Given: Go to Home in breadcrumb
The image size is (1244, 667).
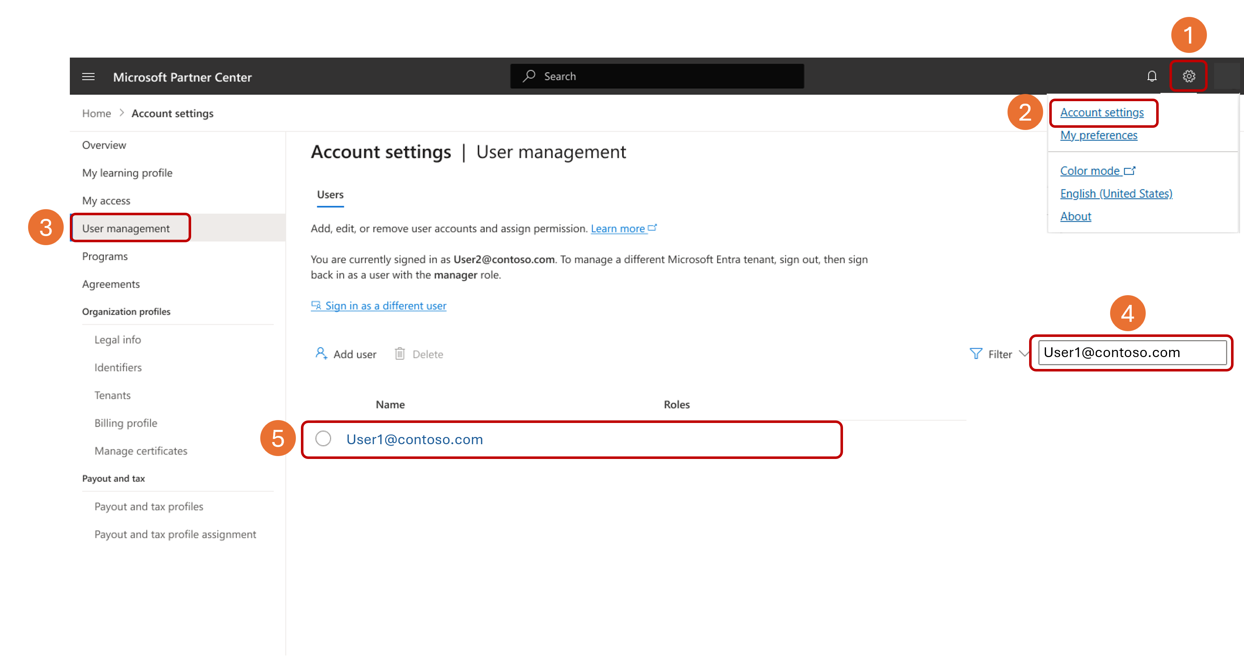Looking at the screenshot, I should [x=96, y=113].
